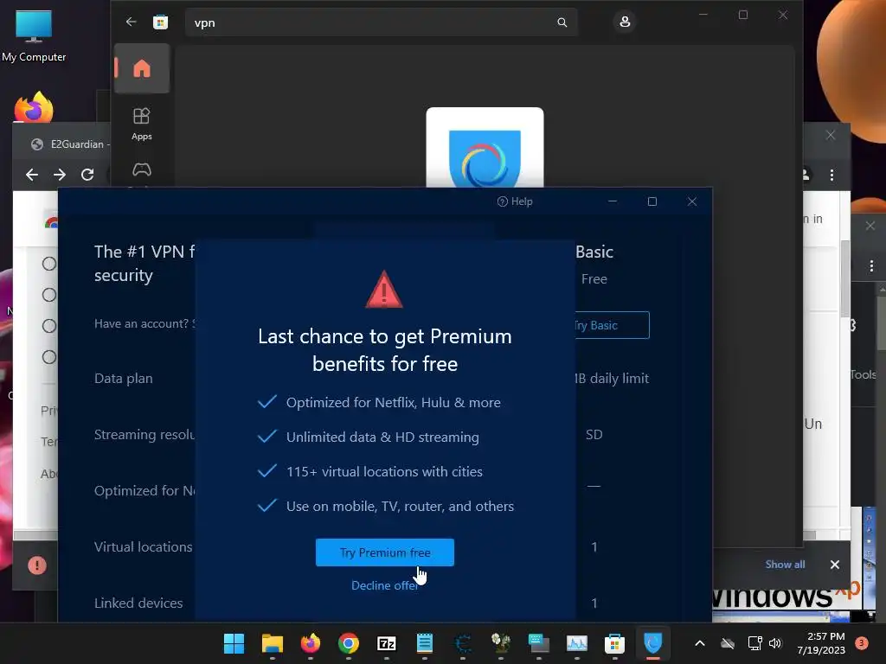
Task: Open Google Chrome from the taskbar
Action: (349, 643)
